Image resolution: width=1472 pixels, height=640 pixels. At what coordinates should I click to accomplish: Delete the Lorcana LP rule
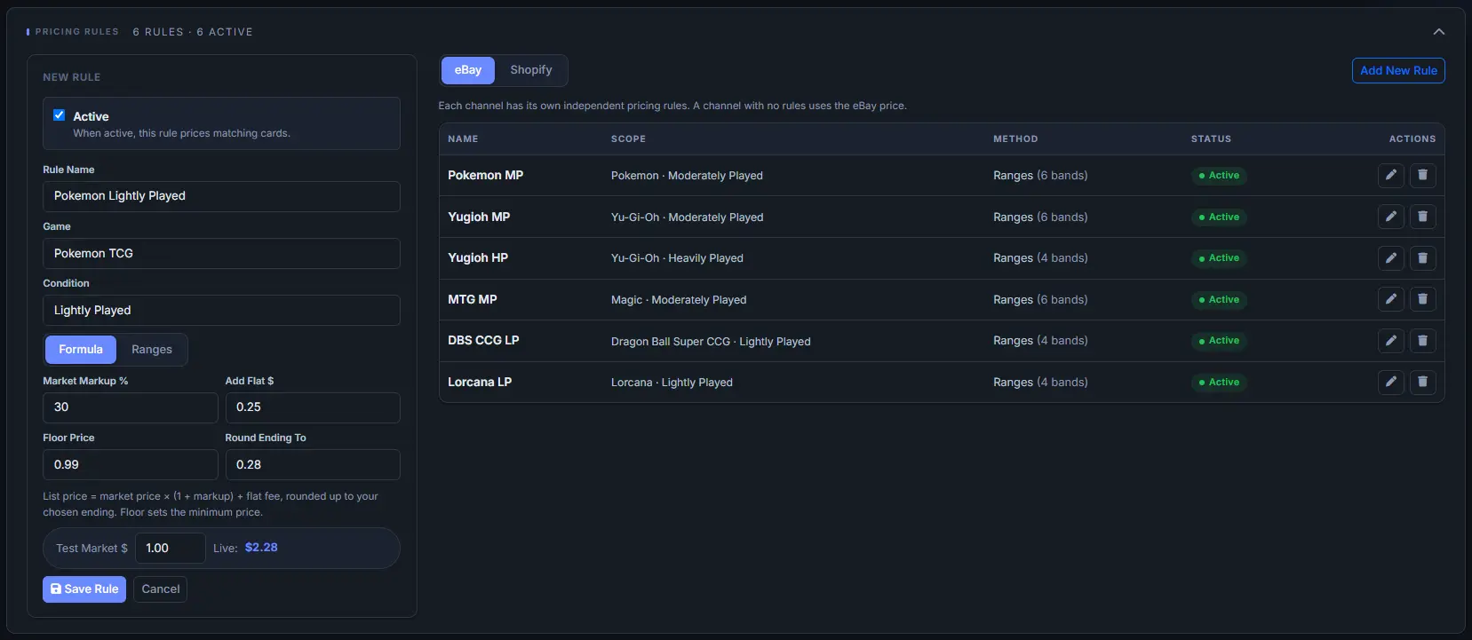point(1422,382)
